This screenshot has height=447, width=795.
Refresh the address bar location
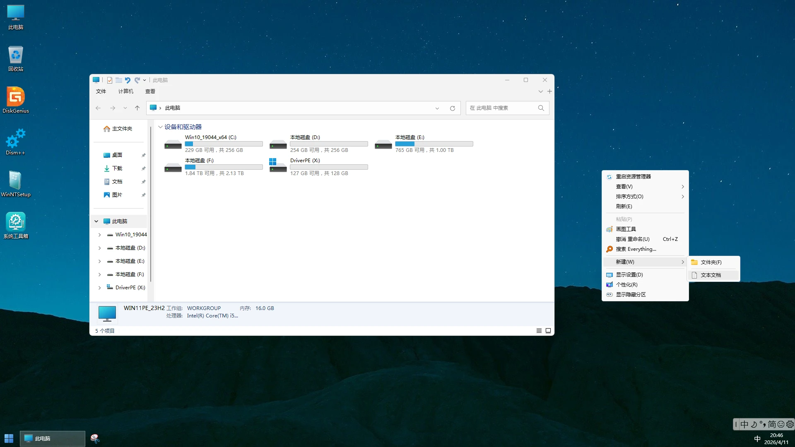point(453,108)
